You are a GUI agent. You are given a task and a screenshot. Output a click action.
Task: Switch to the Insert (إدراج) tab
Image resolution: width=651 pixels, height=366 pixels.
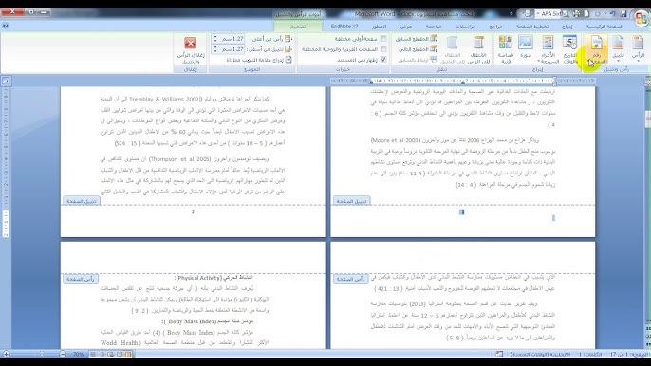coord(567,27)
